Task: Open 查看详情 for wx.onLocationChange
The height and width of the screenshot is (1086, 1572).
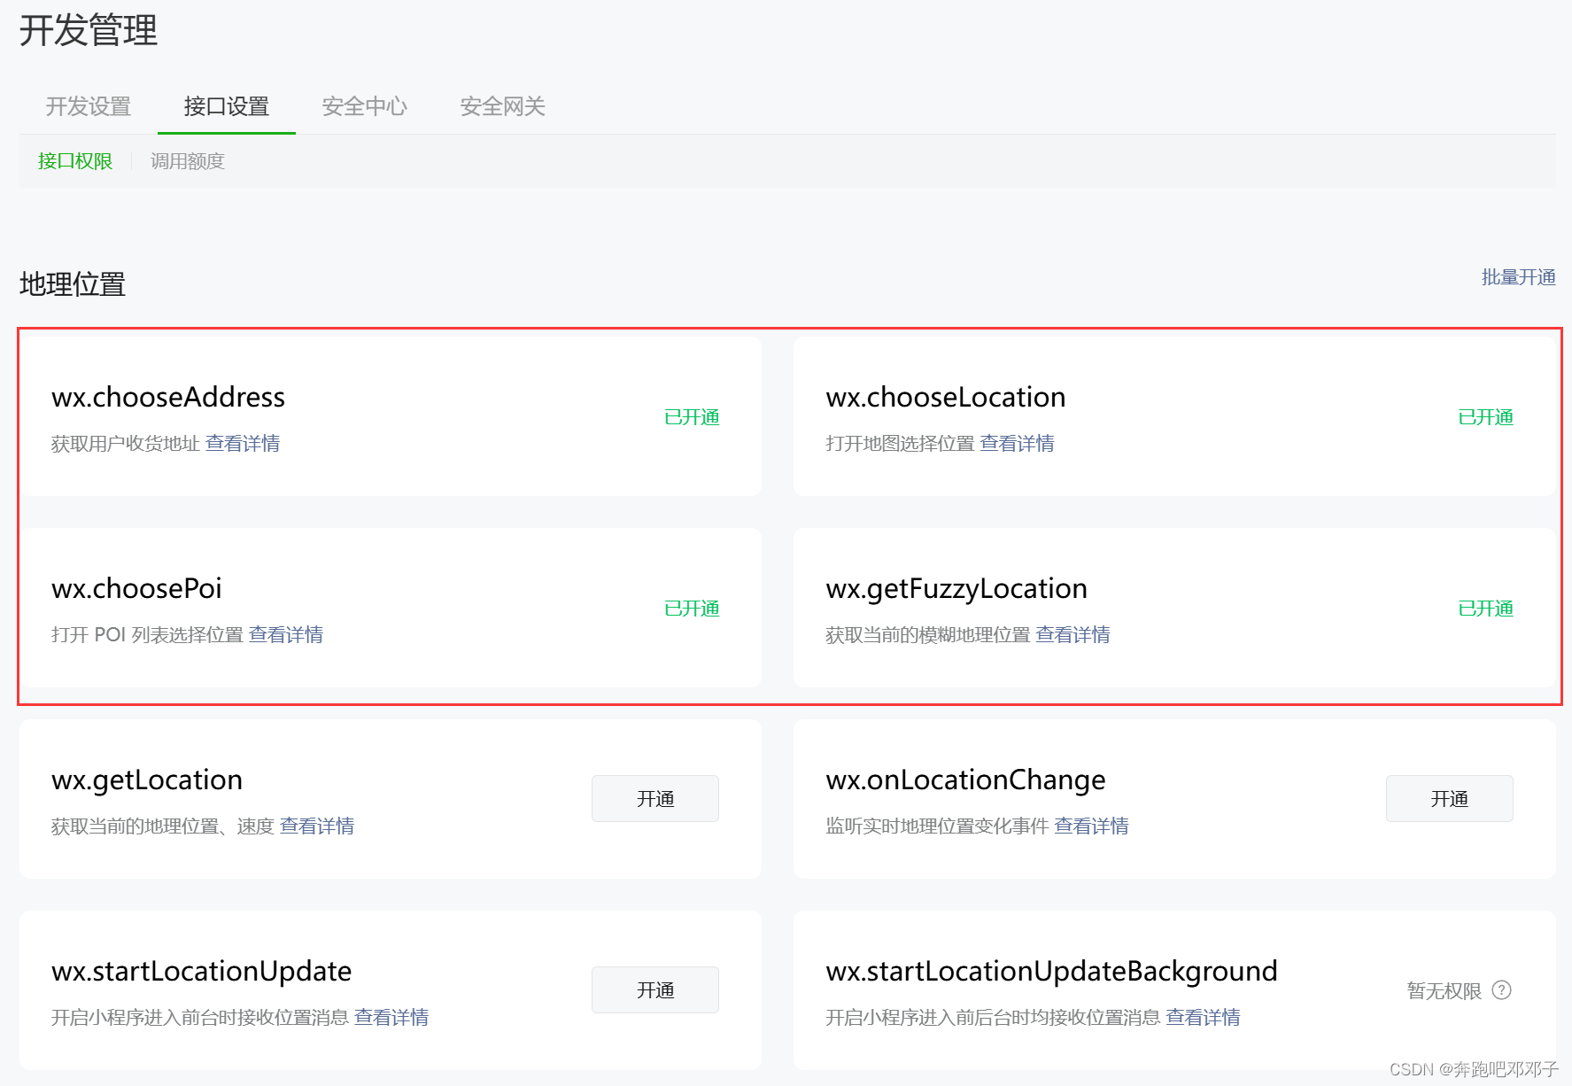Action: (x=1091, y=826)
